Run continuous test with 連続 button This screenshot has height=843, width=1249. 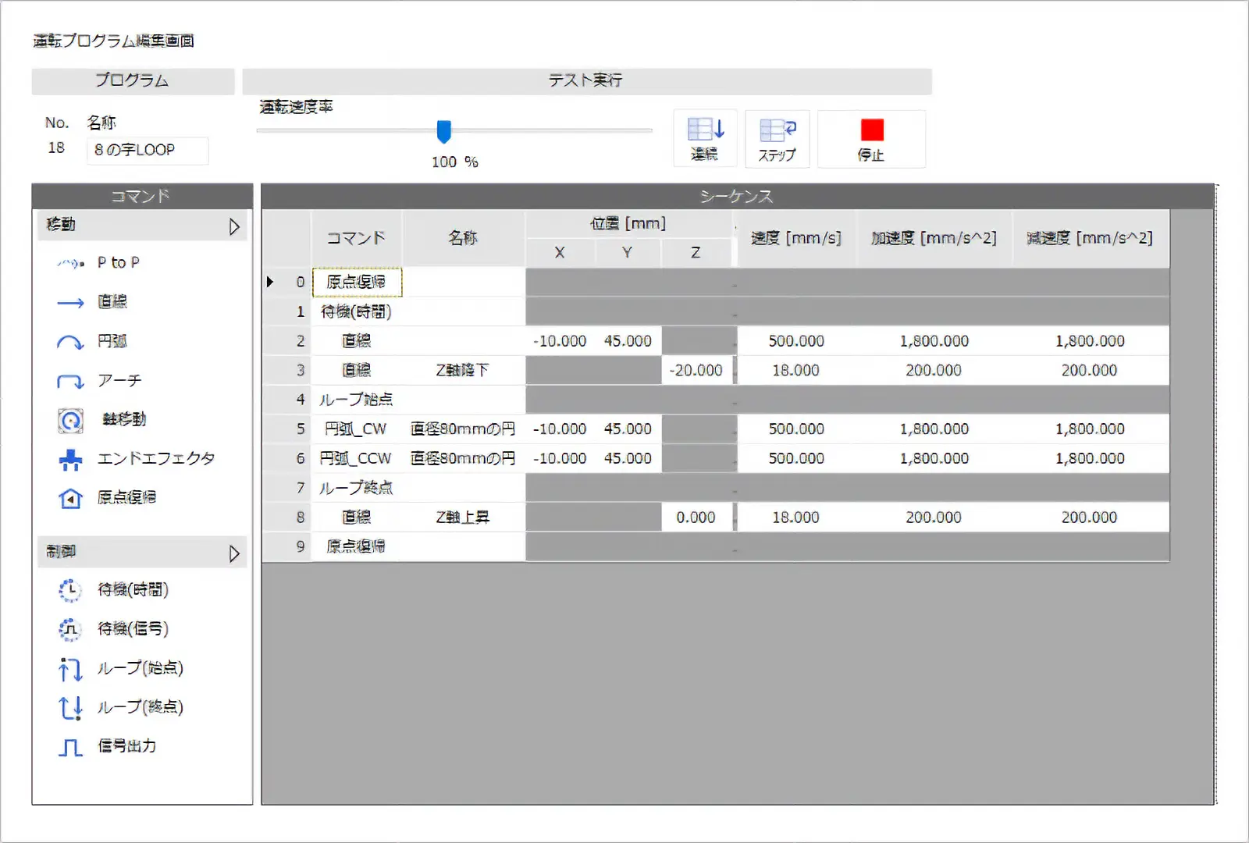(x=705, y=138)
